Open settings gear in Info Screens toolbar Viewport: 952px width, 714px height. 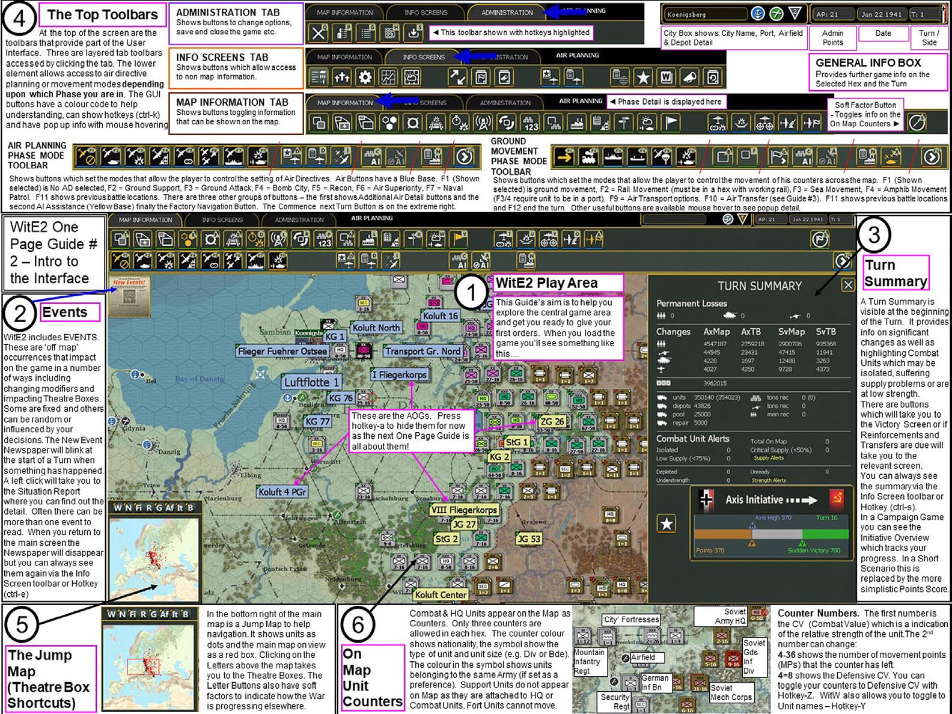click(x=365, y=78)
